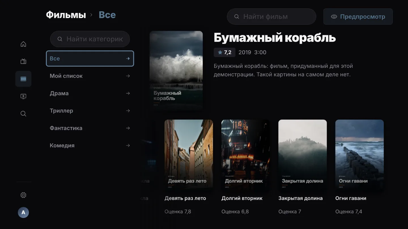Open the Закрытая долина poster

[303, 154]
